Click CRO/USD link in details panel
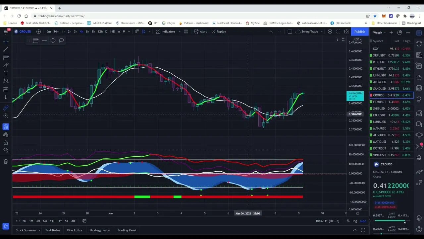 (x=380, y=172)
